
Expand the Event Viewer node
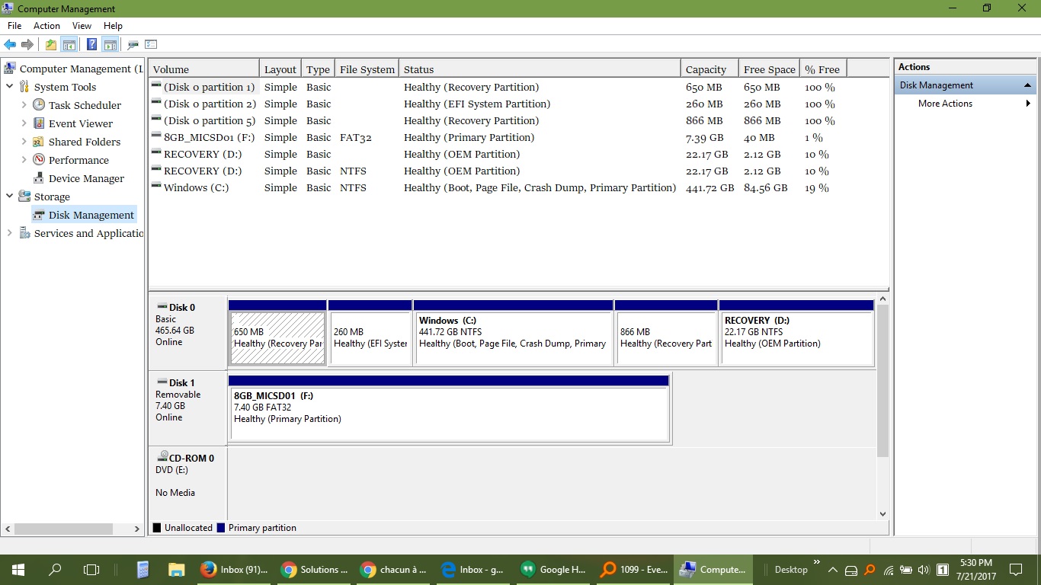(x=24, y=123)
